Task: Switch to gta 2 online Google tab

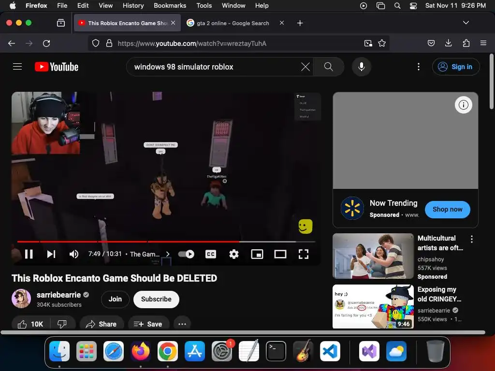Action: point(233,23)
